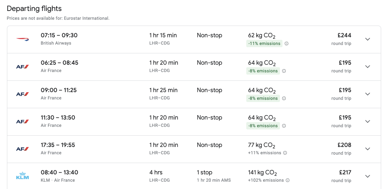Click Air France logo on 17:35 flight
Screen dimensions: 387x189
coord(22,149)
